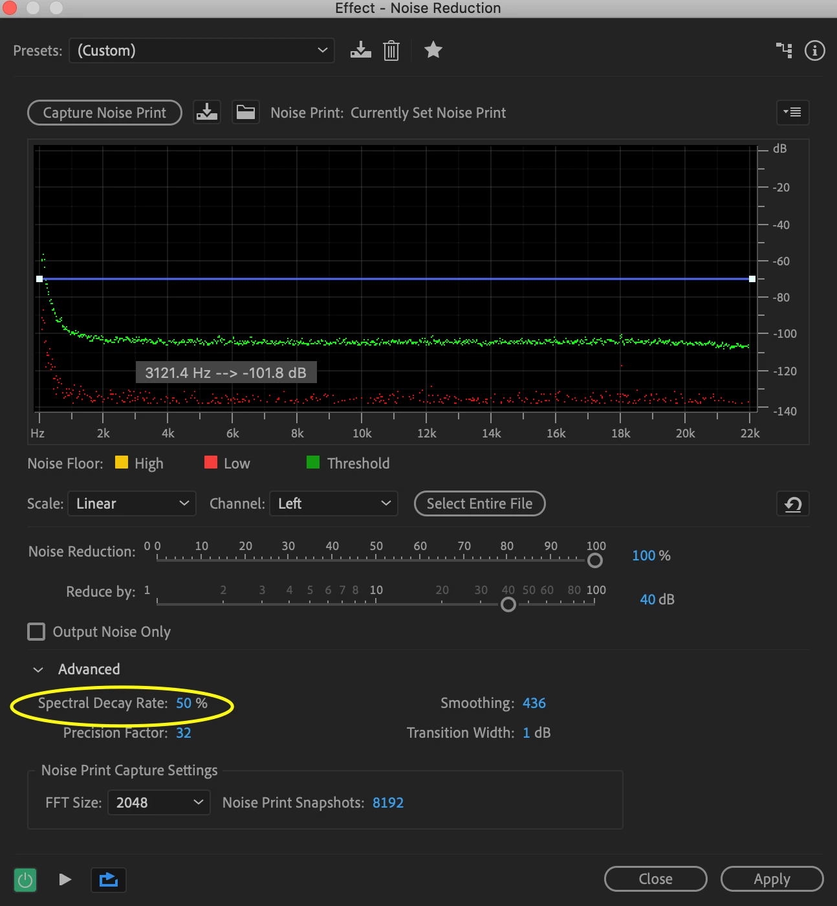Click Noise Print Snapshots value 8192
Viewport: 837px width, 906px height.
point(388,802)
